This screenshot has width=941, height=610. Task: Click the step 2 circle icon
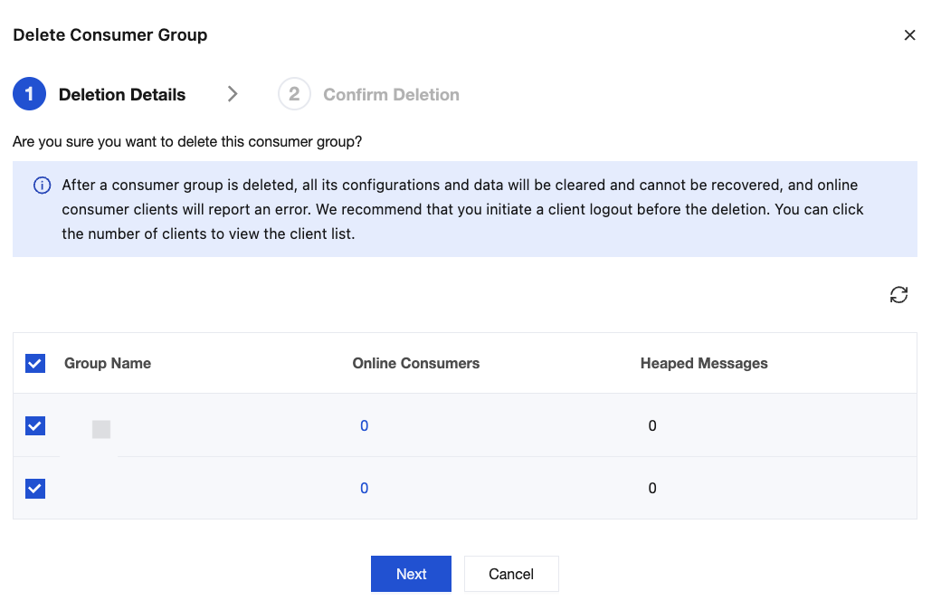pos(294,94)
